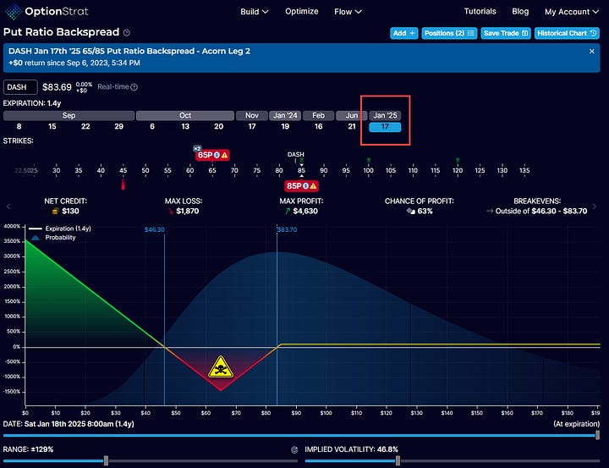Click the 65P strike tag
The image size is (609, 468).
coord(212,155)
